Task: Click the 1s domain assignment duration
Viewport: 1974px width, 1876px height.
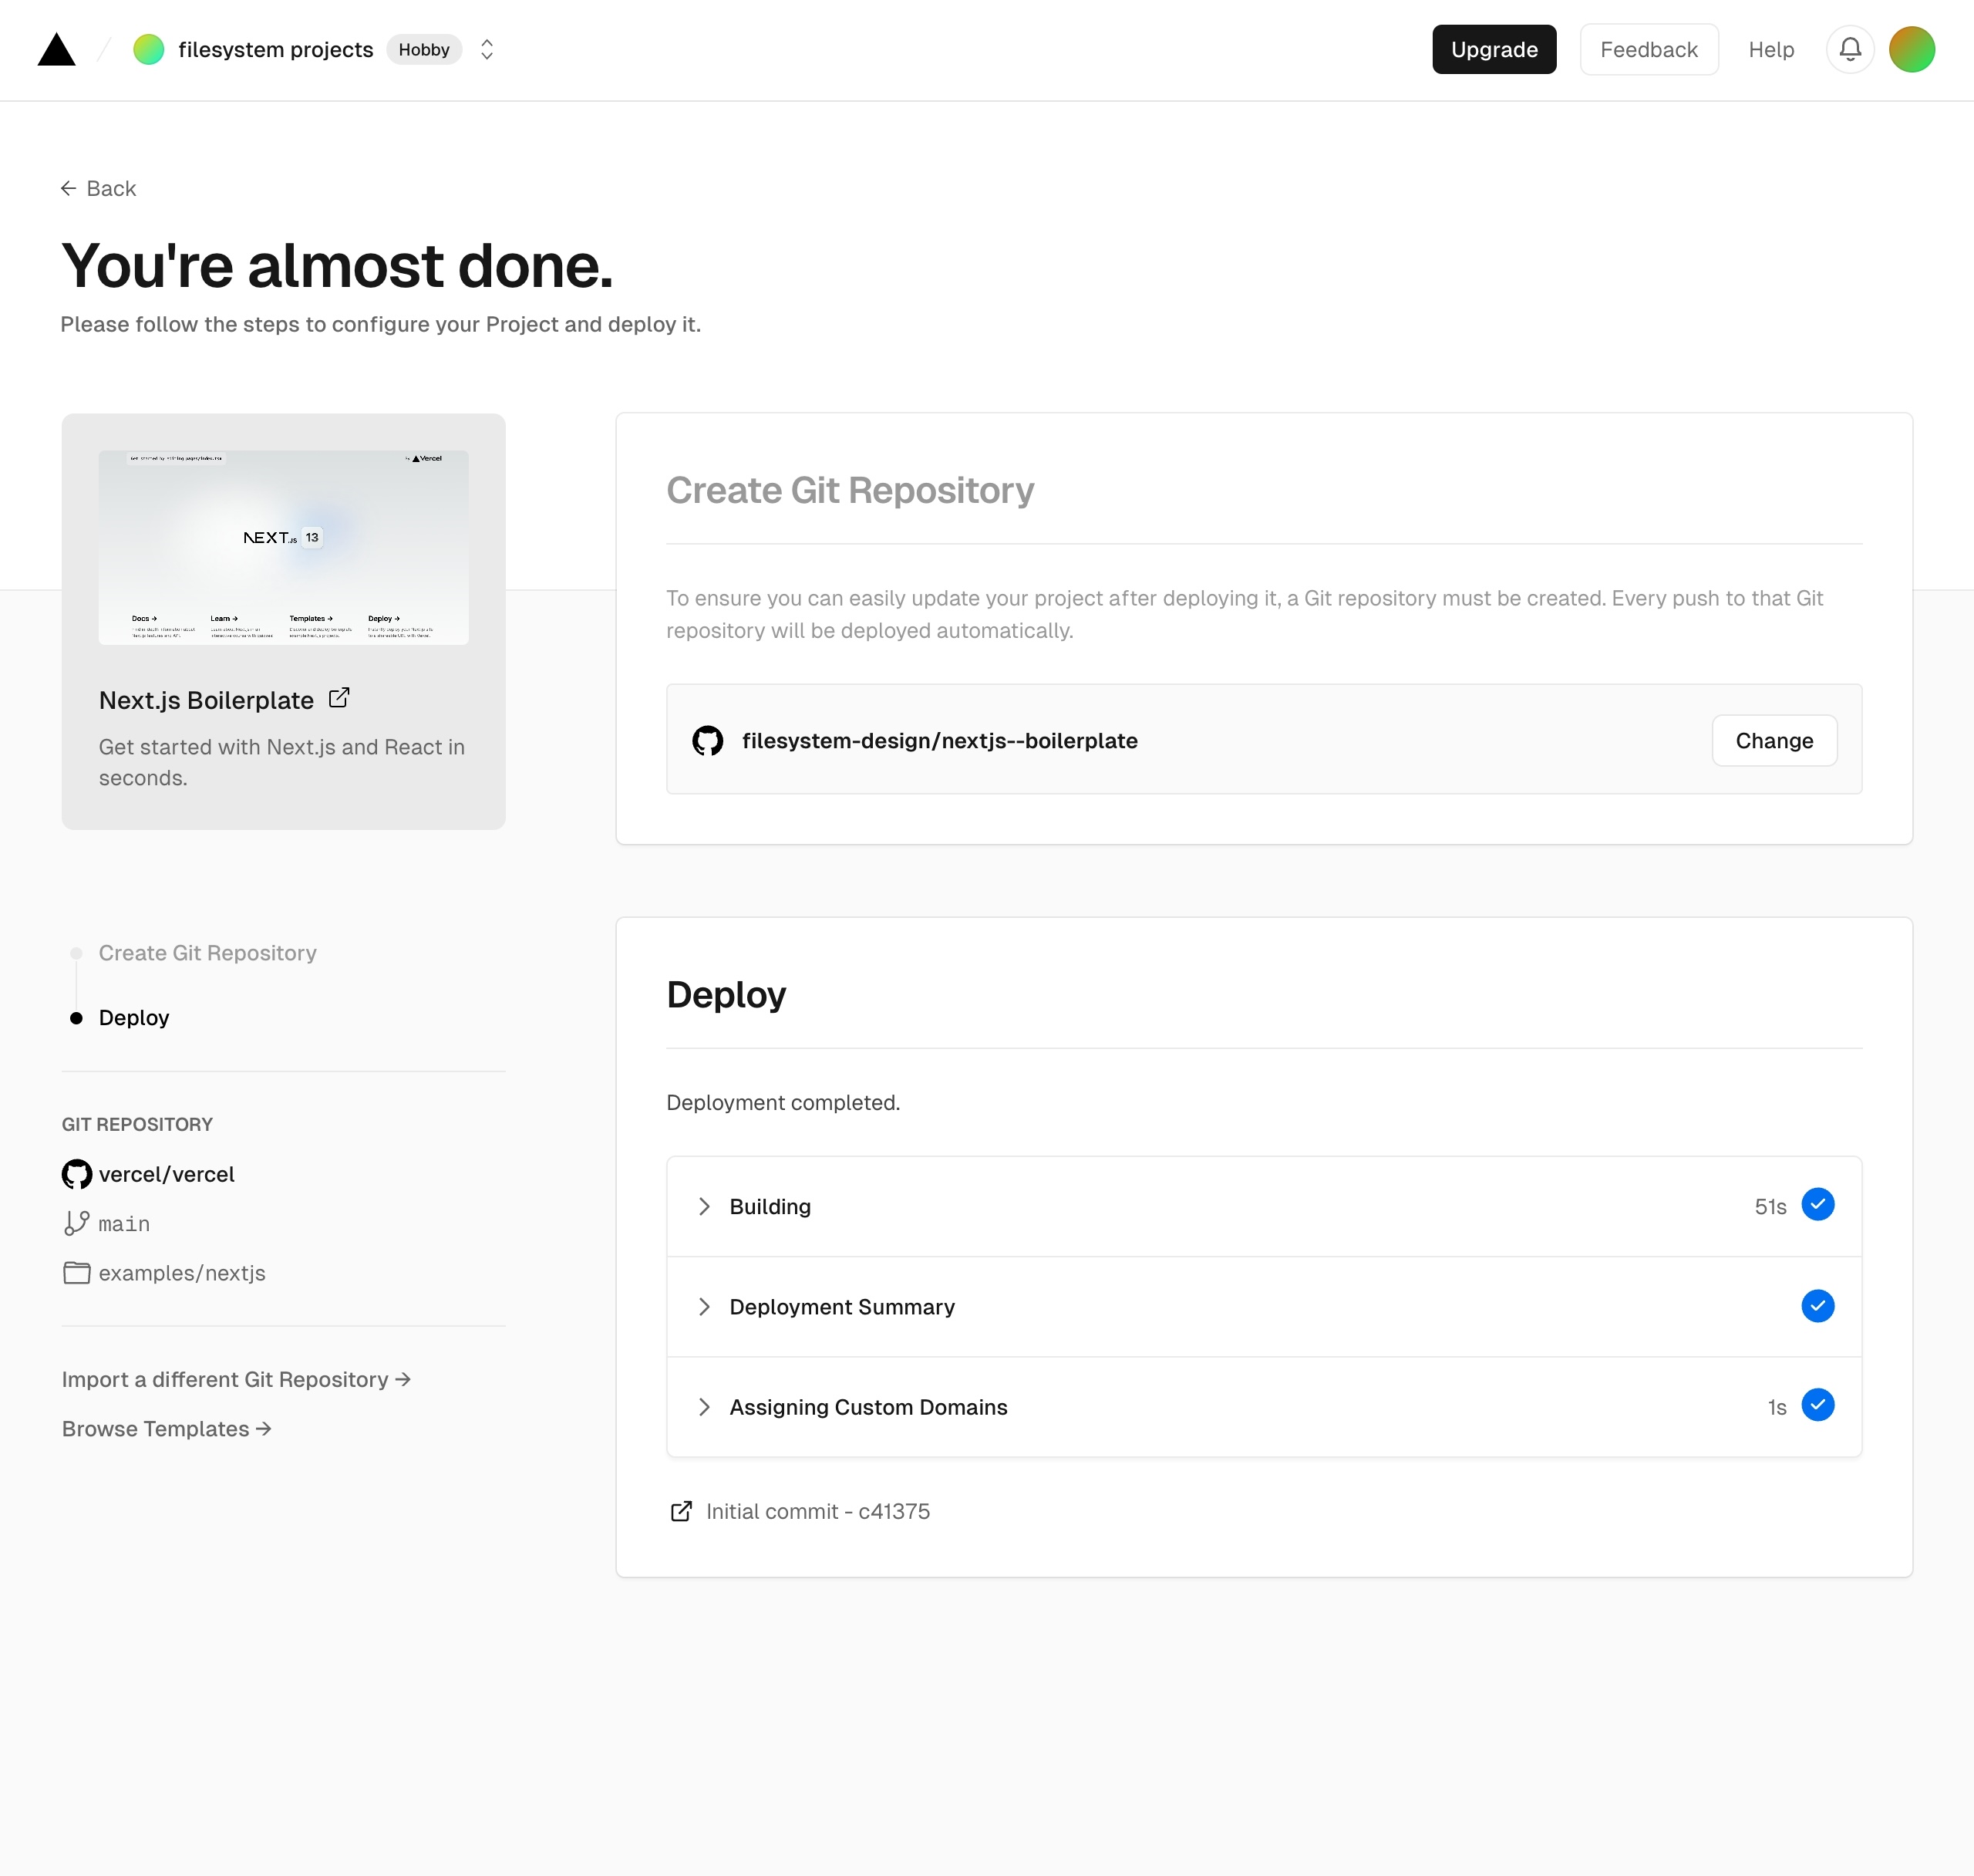Action: pos(1776,1408)
